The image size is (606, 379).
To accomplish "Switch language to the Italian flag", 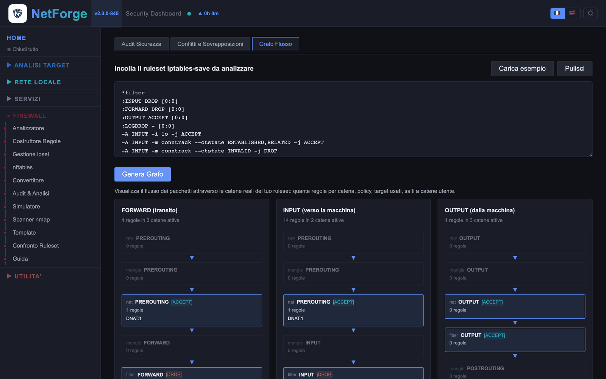I will tap(558, 13).
